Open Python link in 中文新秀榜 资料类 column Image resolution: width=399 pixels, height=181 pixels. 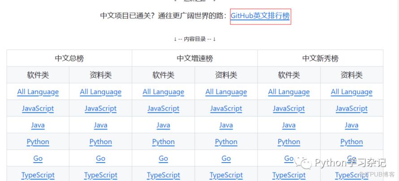point(351,142)
